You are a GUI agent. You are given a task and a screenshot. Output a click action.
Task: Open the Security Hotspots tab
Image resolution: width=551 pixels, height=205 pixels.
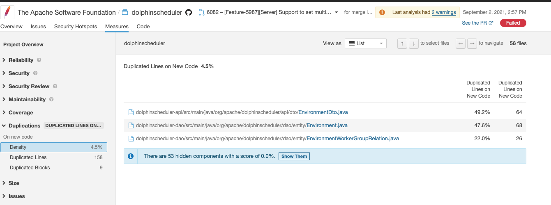76,26
